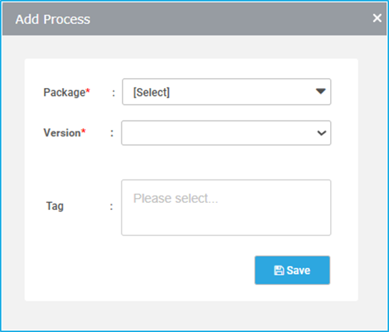Open the Package dropdown list
This screenshot has height=332, width=389.
[226, 92]
